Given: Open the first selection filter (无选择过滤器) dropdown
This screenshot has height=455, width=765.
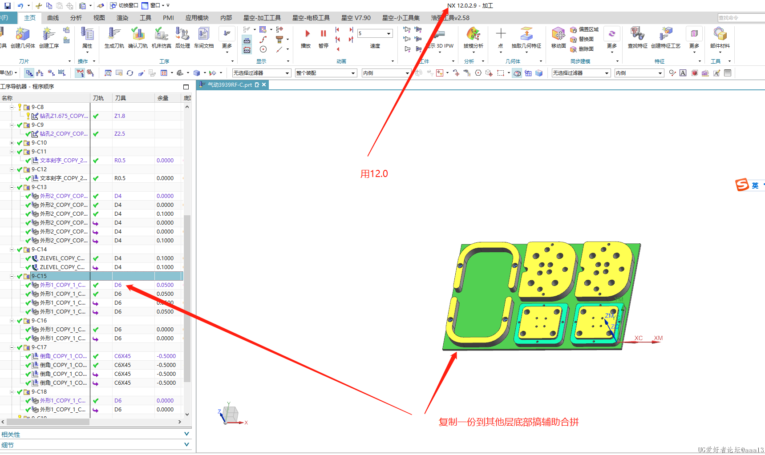Looking at the screenshot, I should click(x=261, y=73).
